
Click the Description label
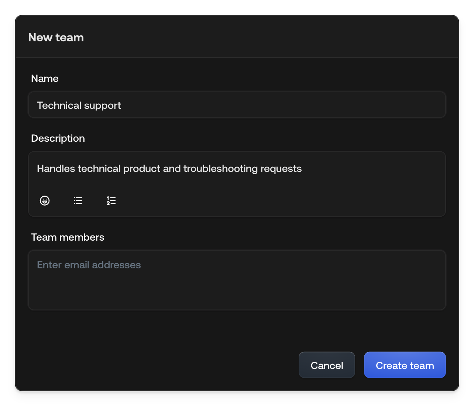click(x=58, y=138)
